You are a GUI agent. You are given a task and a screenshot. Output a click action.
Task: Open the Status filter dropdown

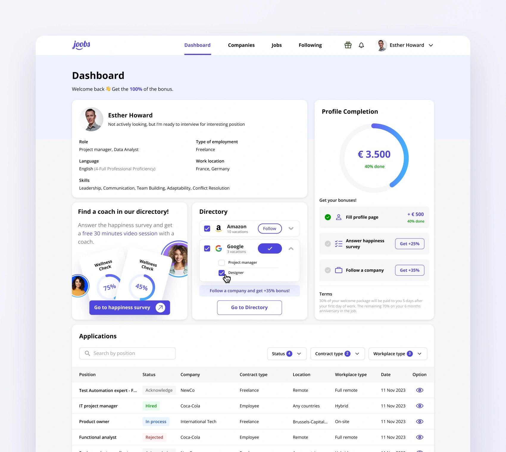pyautogui.click(x=287, y=354)
